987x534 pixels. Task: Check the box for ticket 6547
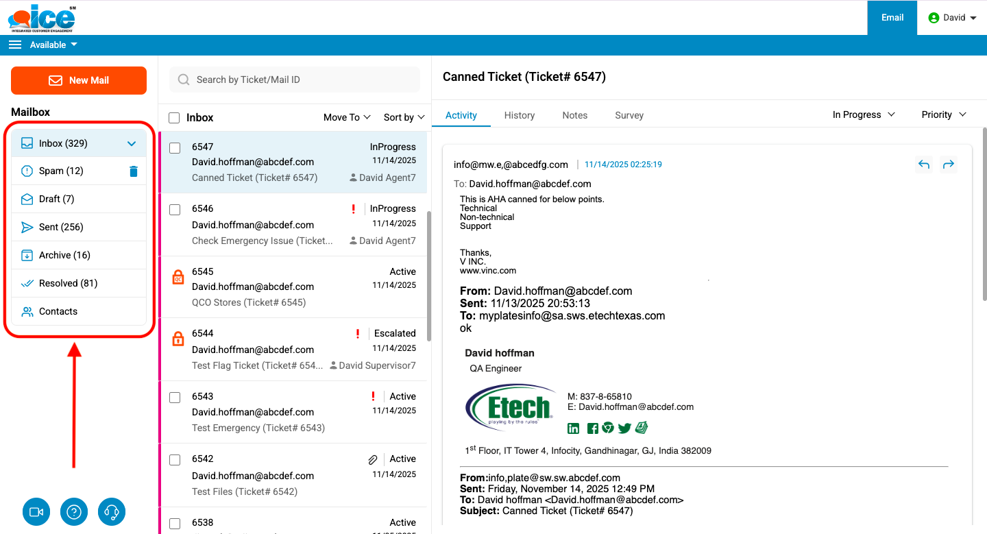click(175, 148)
